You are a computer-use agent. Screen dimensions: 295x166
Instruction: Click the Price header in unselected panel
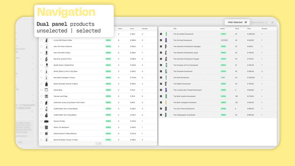point(132,28)
